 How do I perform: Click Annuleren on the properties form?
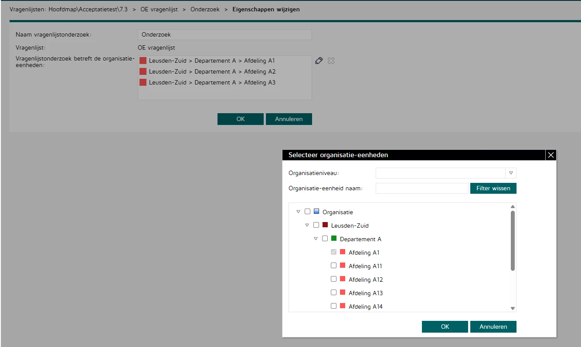[x=289, y=119]
